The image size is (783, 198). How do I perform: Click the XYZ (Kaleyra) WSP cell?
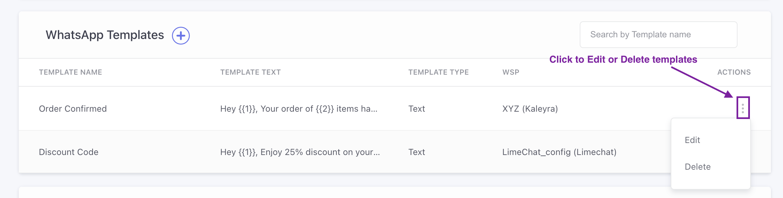tap(530, 109)
